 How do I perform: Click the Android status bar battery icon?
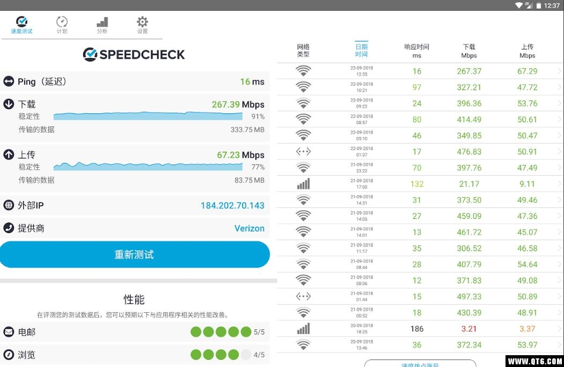pos(538,5)
